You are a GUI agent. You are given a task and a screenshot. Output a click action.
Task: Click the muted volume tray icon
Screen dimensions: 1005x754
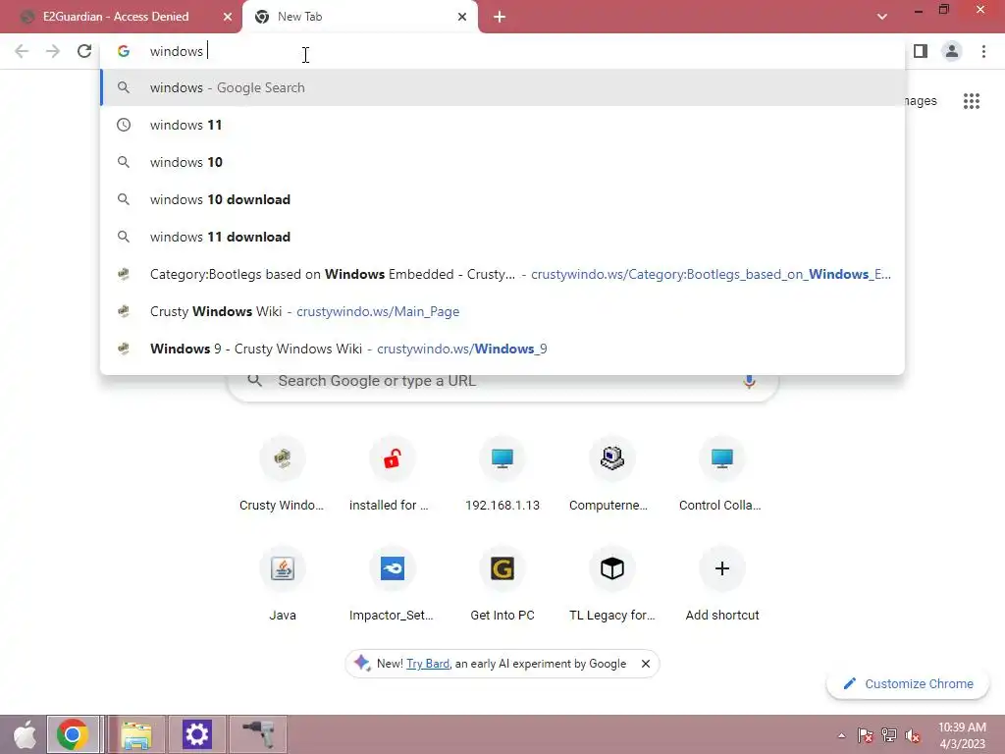tap(912, 735)
